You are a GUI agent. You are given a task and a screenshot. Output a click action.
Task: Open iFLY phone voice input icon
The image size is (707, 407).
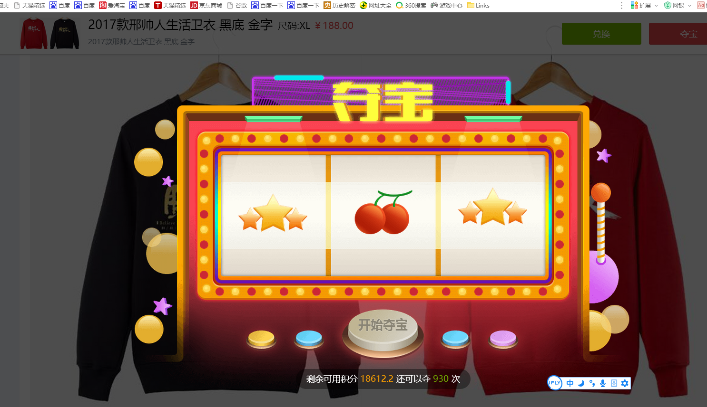(614, 383)
